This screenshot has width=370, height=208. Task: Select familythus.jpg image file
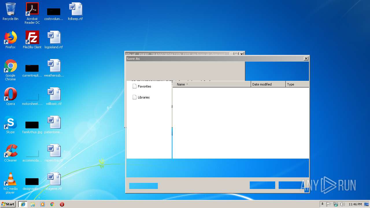point(32,127)
